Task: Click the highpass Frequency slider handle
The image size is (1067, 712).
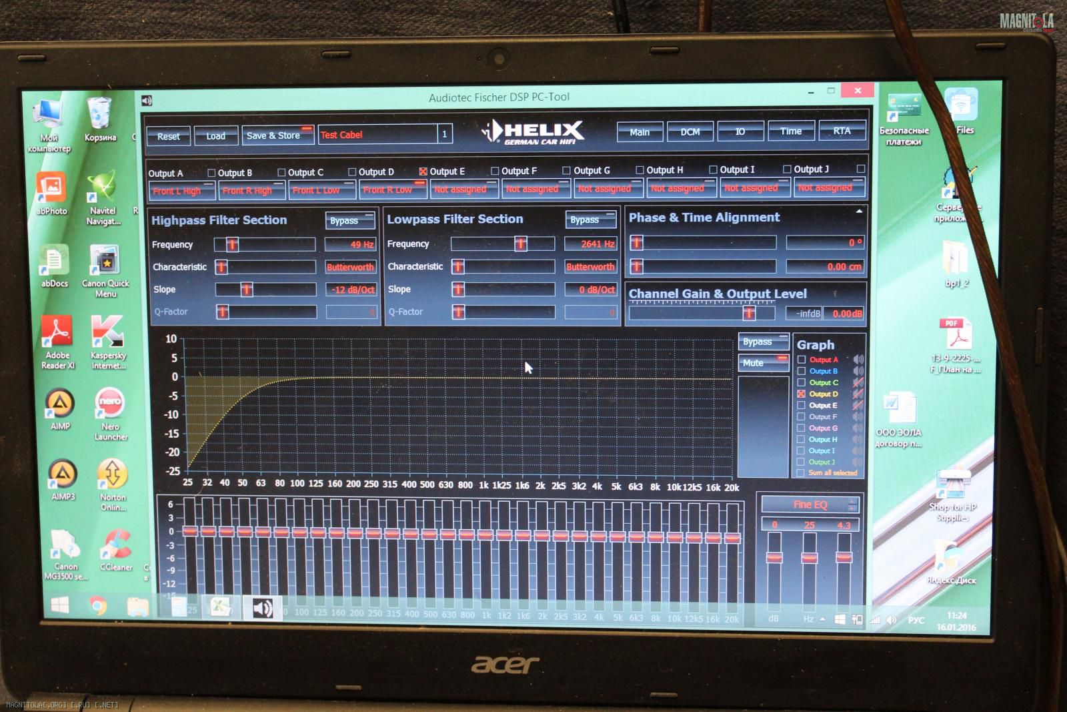Action: tap(232, 244)
